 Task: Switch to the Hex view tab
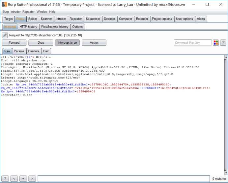pyautogui.click(x=46, y=51)
